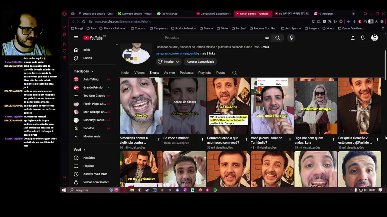Open Discord from the taskbar
The height and width of the screenshot is (217, 387).
[x=177, y=190]
